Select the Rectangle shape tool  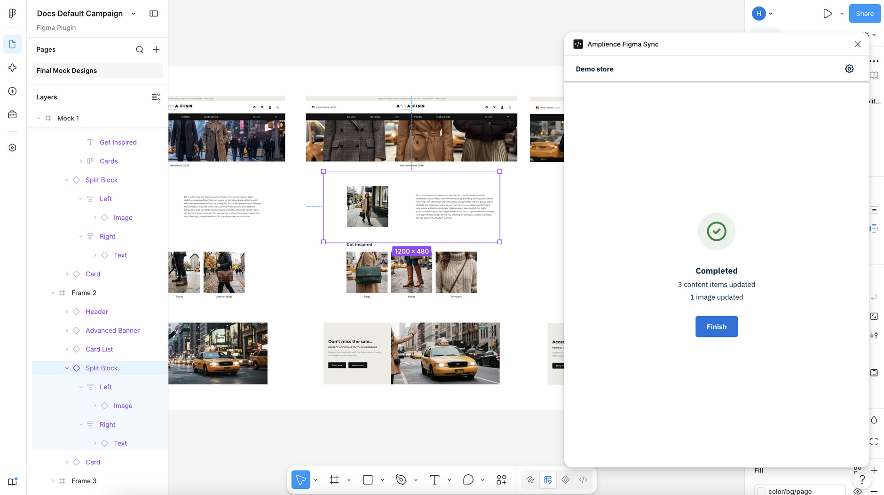pos(368,480)
